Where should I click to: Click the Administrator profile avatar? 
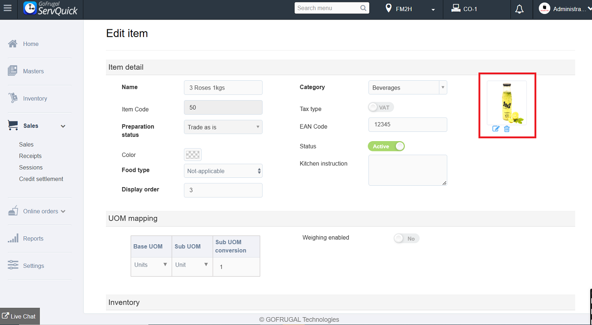[x=544, y=8]
